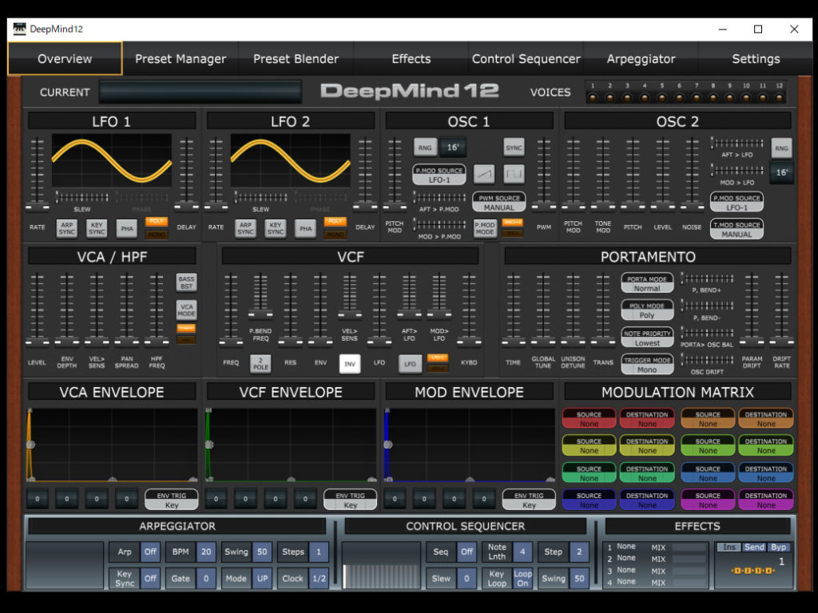
Task: Click the control sequencer step graph
Action: pos(381,566)
